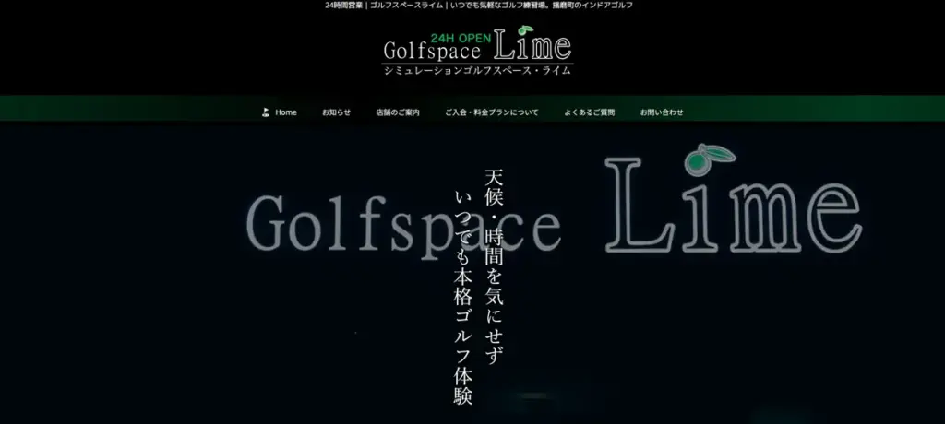Screen dimensions: 945x424
Task: Go to 店舗のご案内 store information
Action: click(x=398, y=112)
